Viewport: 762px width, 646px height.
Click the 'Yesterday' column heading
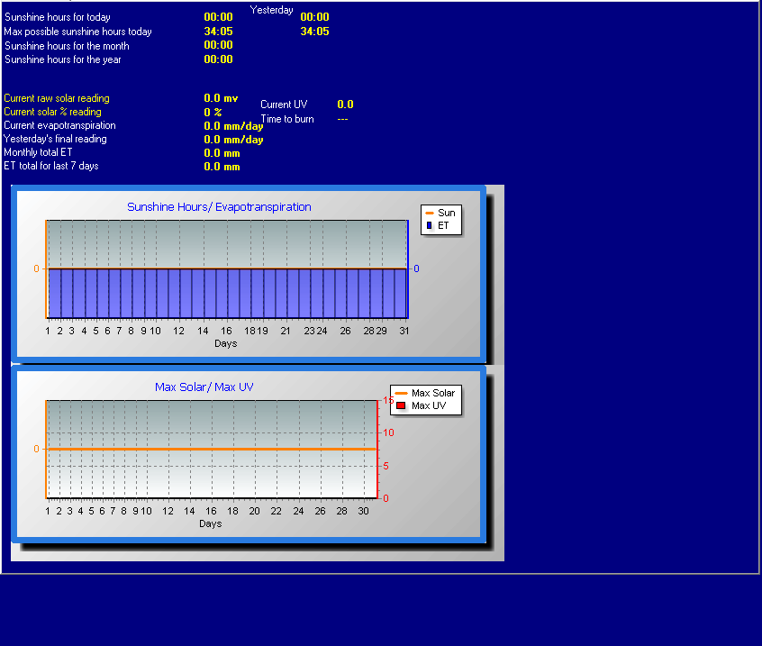coord(271,10)
